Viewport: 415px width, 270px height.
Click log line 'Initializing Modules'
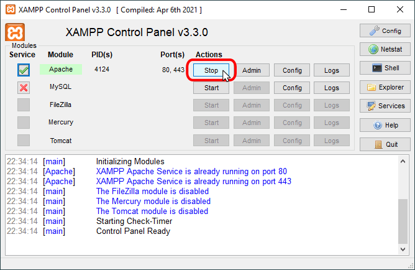(x=130, y=161)
